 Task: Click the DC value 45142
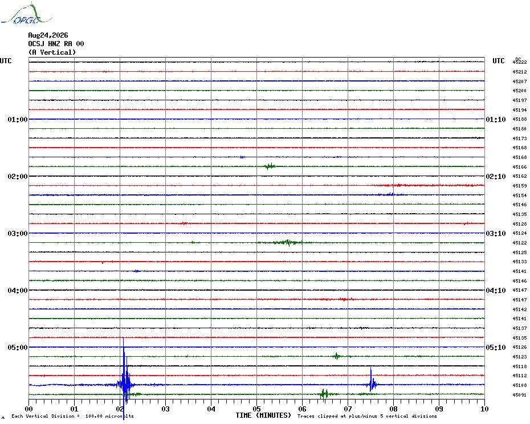coord(520,309)
